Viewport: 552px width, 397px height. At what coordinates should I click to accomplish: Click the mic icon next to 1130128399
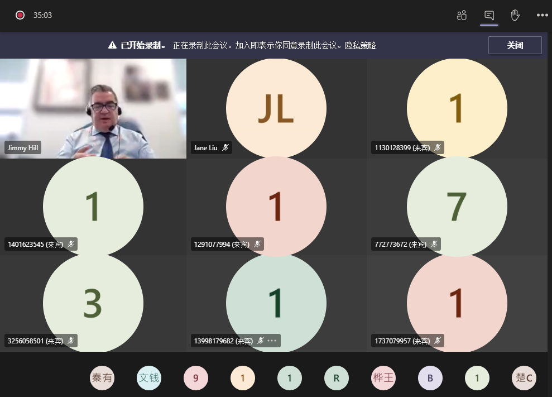pyautogui.click(x=438, y=148)
